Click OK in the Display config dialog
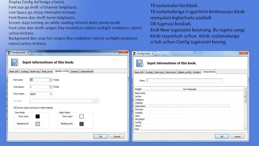This screenshot has width=259, height=146. (x=101, y=137)
